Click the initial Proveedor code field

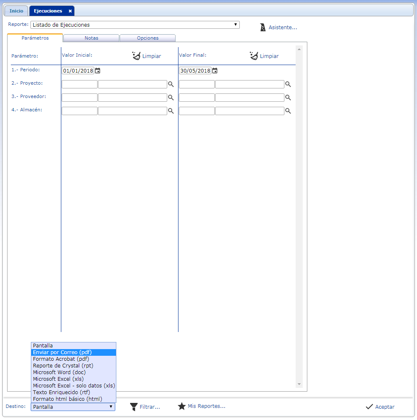80,98
